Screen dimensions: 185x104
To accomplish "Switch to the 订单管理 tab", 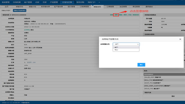I will click(x=110, y=7).
